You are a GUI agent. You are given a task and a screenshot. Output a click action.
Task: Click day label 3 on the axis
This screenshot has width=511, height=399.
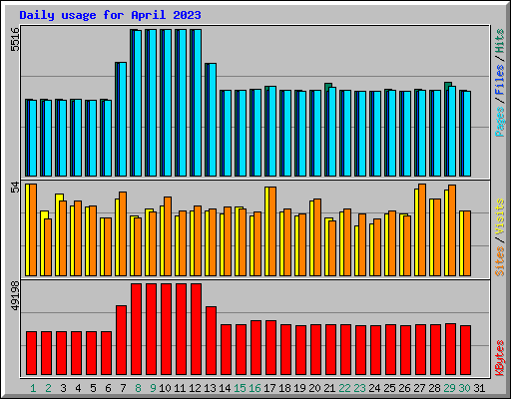click(x=63, y=388)
